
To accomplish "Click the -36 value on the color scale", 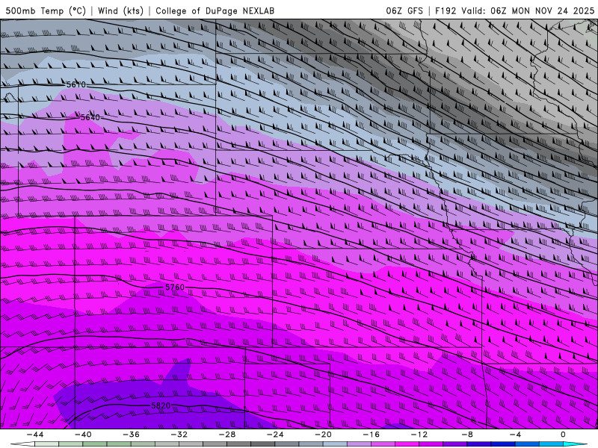I will [132, 435].
